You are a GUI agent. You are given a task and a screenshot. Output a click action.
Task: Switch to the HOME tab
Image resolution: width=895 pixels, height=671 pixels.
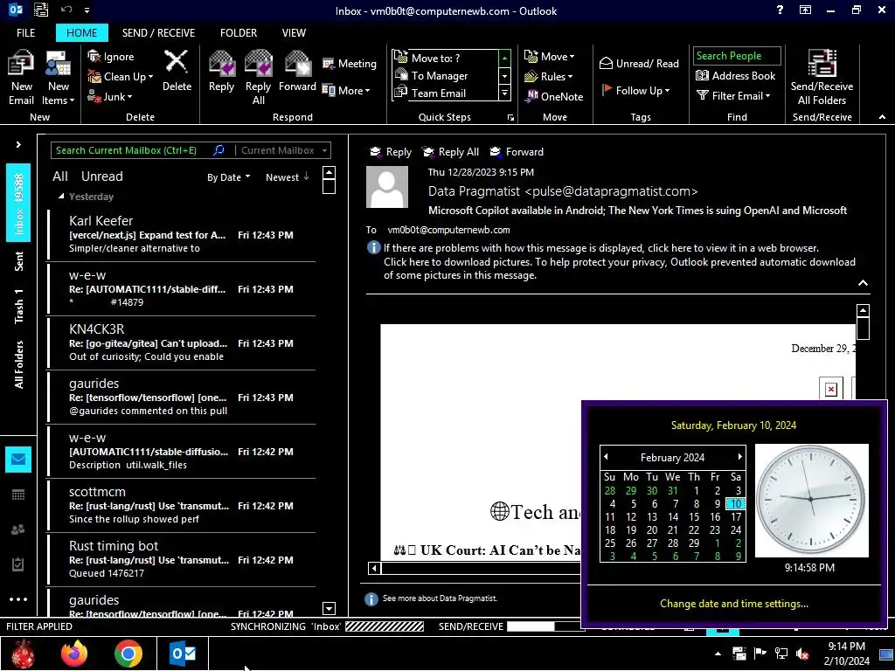coord(81,33)
